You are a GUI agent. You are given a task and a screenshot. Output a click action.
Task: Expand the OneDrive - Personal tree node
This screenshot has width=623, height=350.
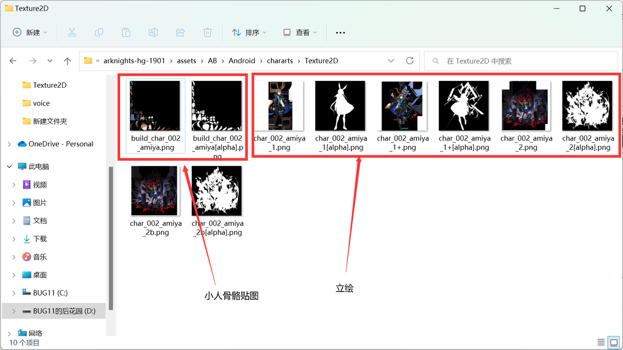9,144
